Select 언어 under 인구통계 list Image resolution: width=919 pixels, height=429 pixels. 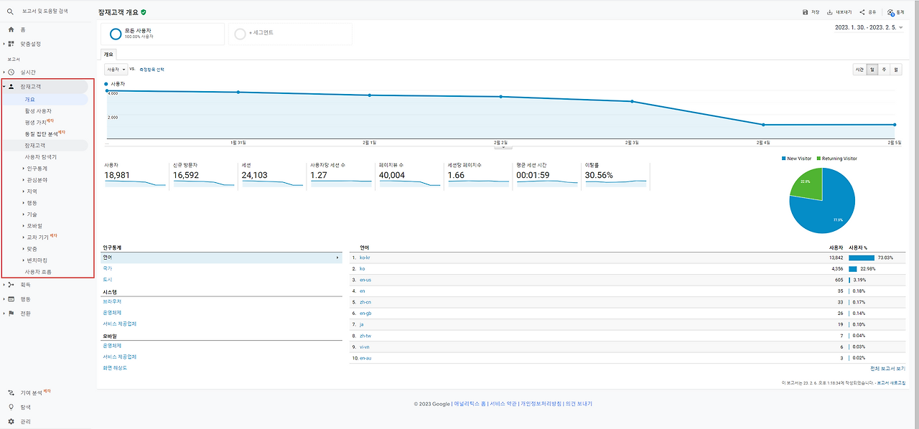(x=222, y=258)
